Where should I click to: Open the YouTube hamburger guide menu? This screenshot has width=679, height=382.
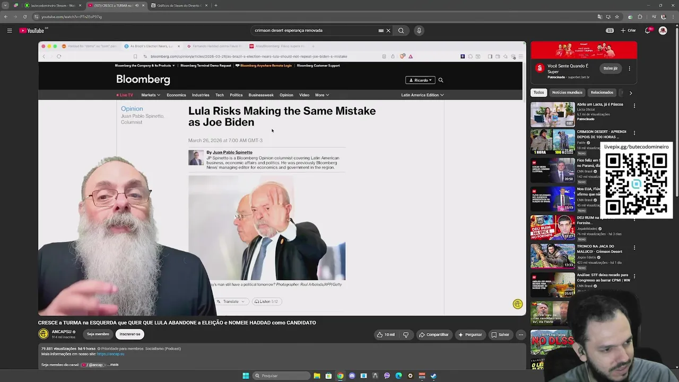[10, 30]
